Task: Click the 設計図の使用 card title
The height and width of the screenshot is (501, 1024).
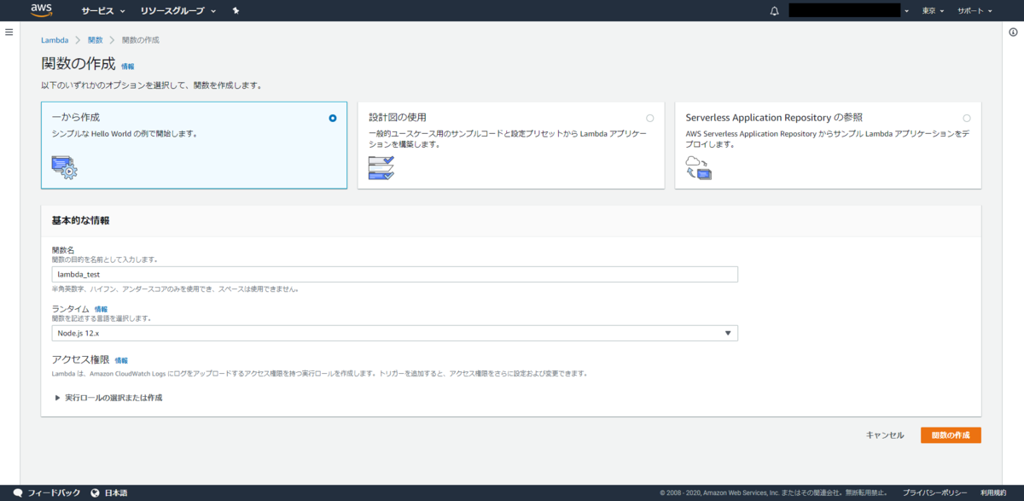Action: pos(398,118)
